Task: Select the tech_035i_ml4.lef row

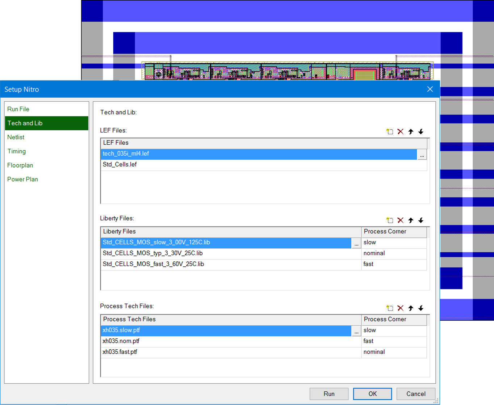Action: (259, 154)
